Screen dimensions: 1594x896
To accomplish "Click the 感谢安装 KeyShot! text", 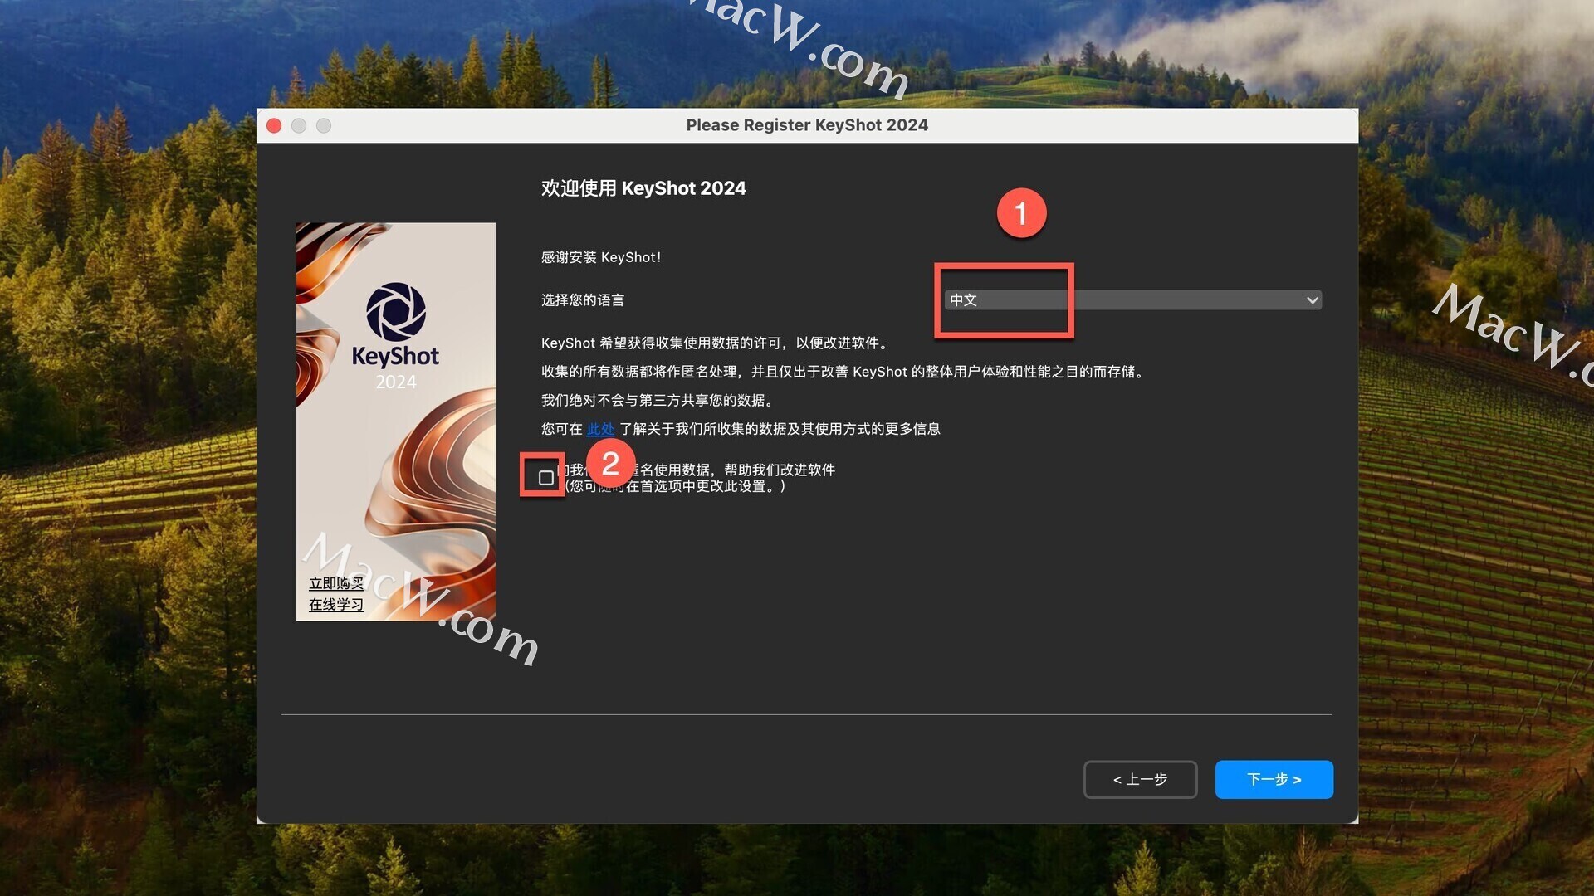I will pos(601,257).
